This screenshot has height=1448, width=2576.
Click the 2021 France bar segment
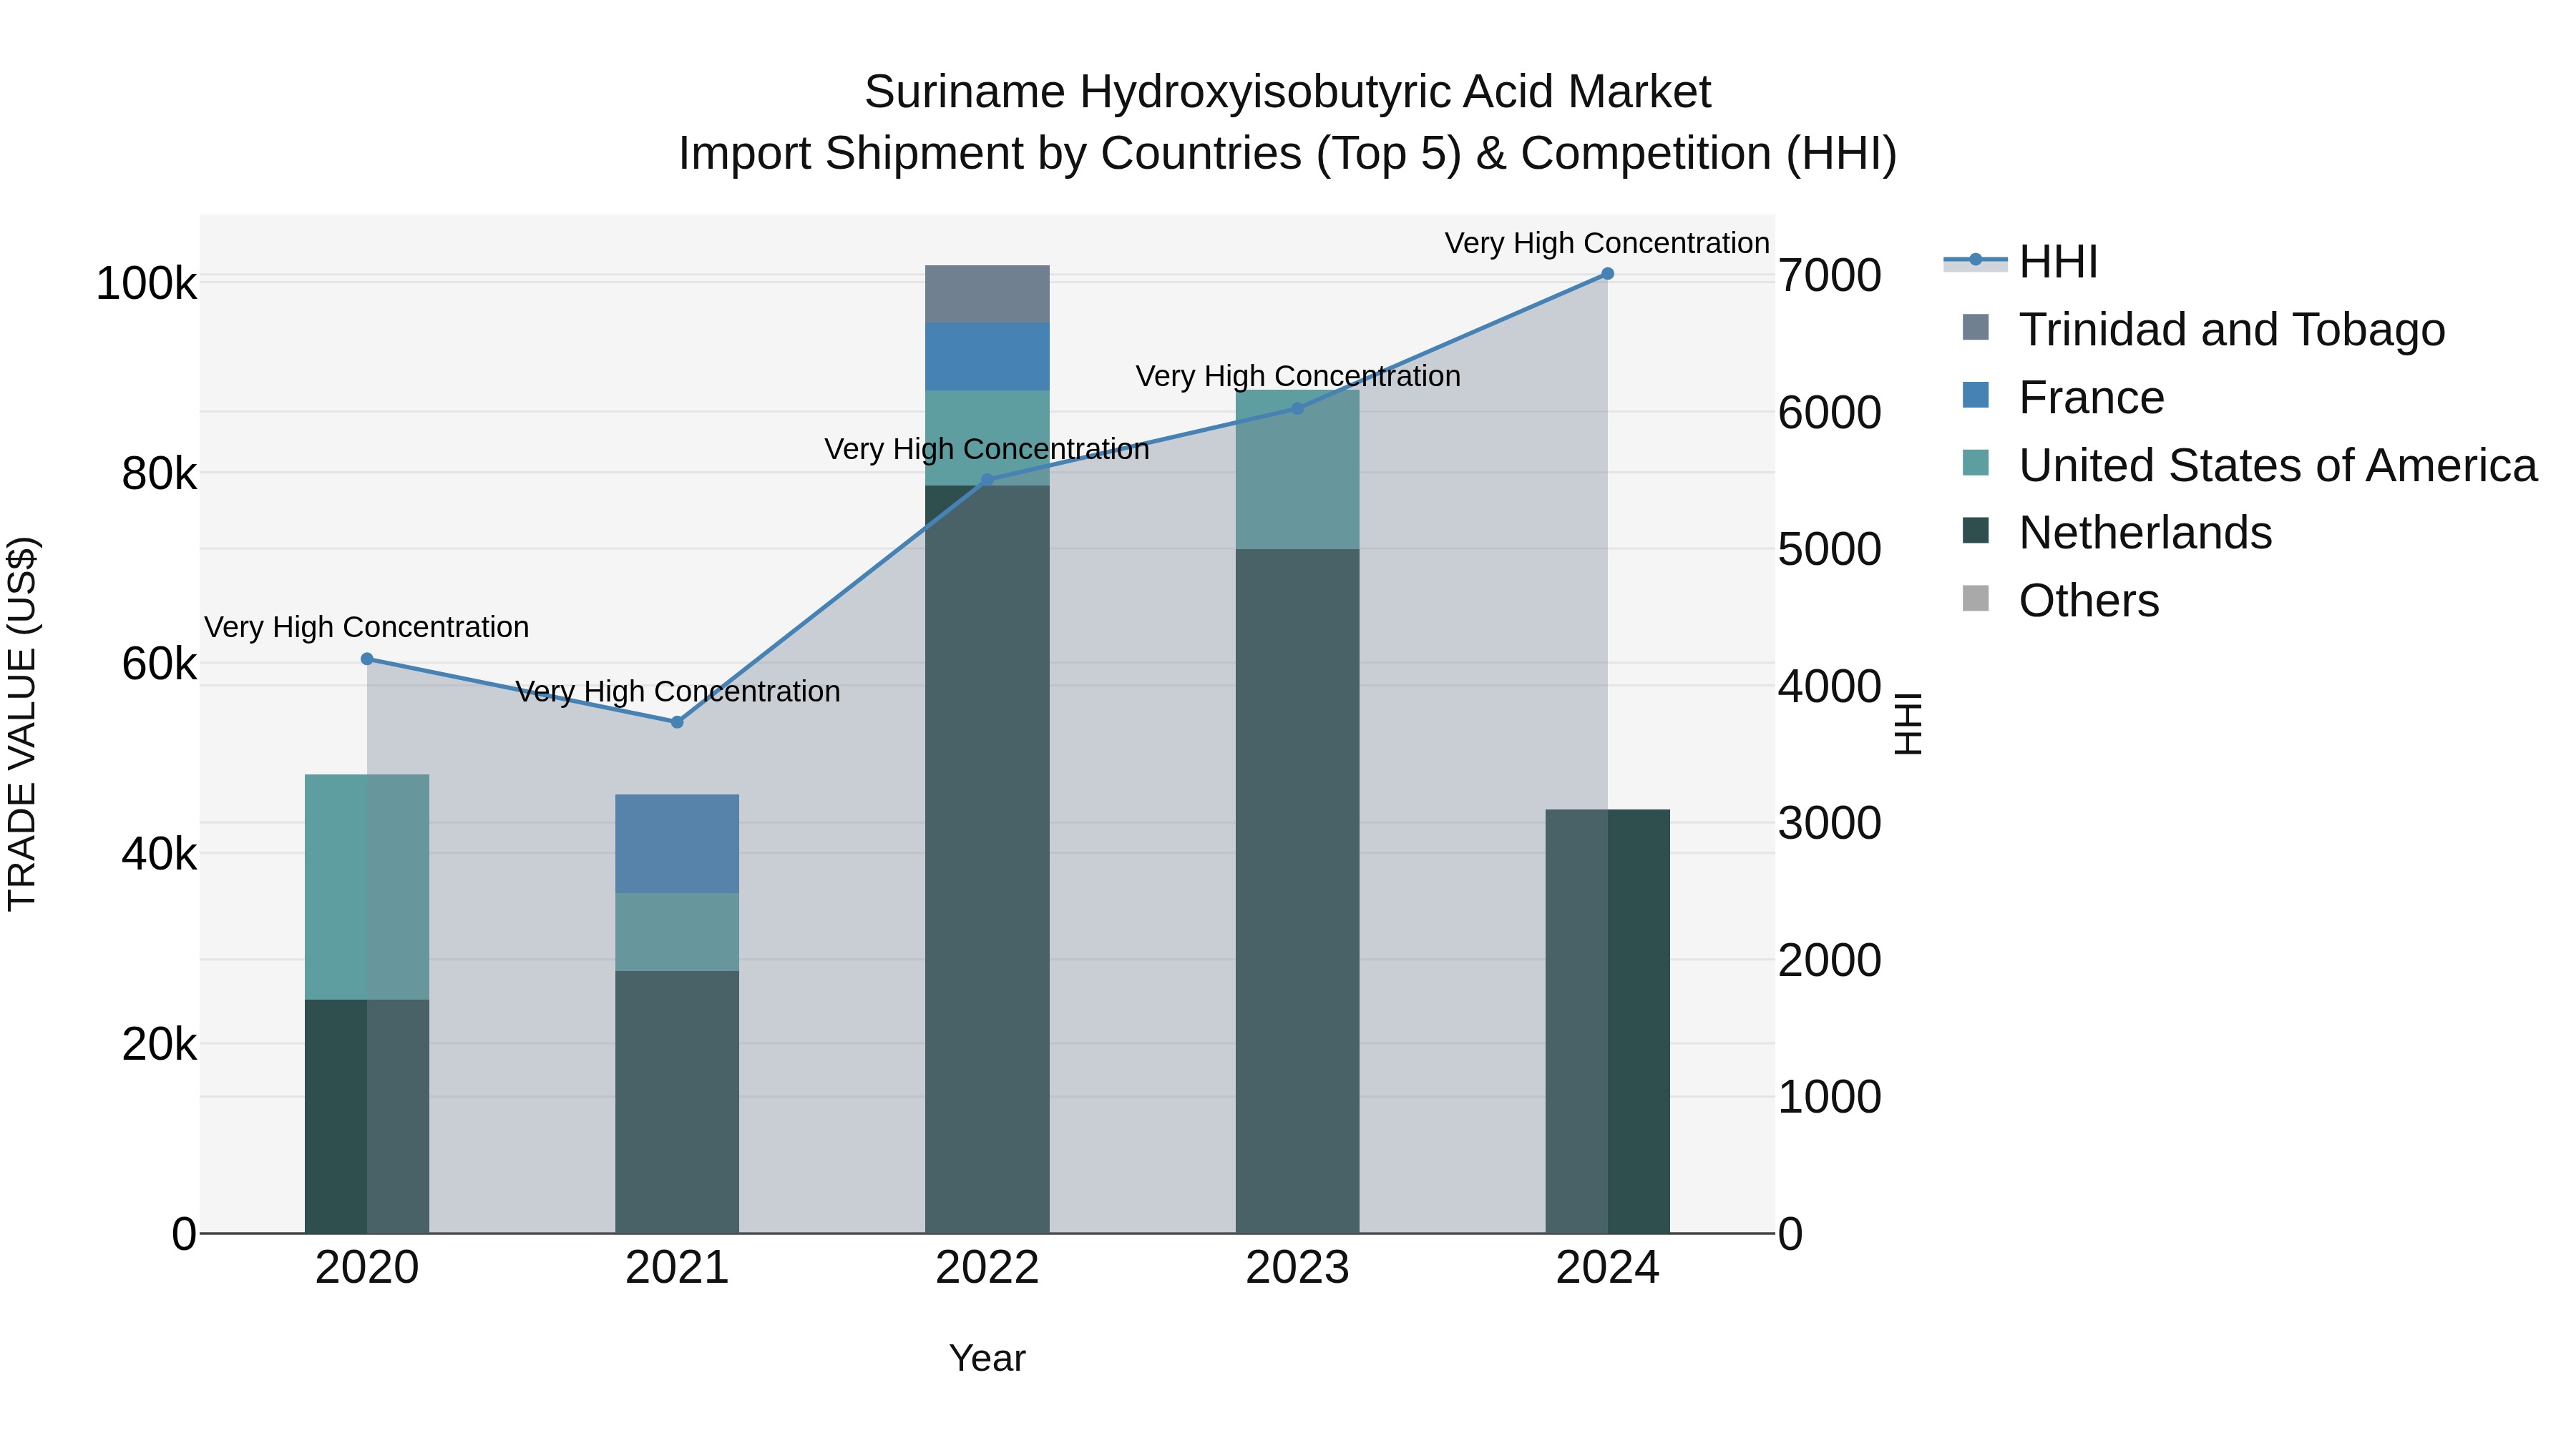coord(677,844)
